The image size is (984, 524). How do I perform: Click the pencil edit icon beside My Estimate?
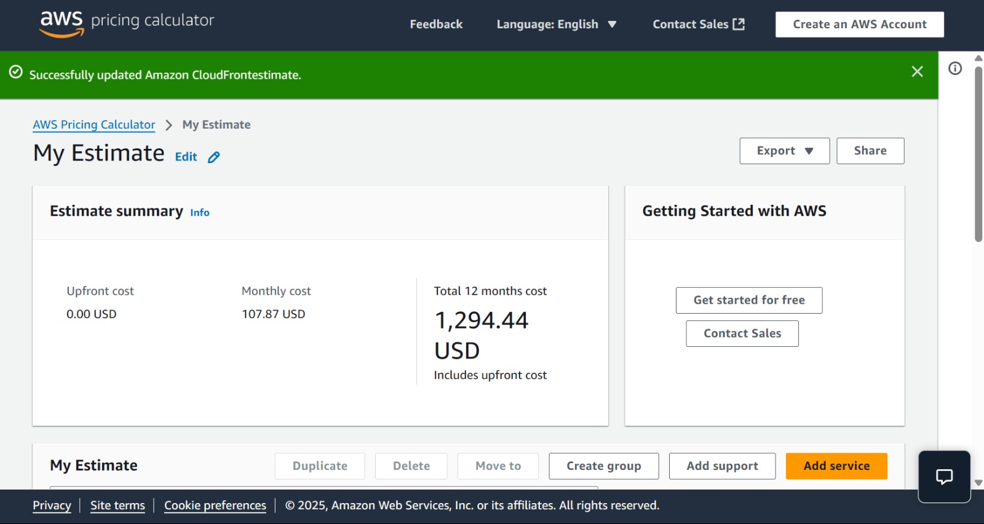coord(213,157)
